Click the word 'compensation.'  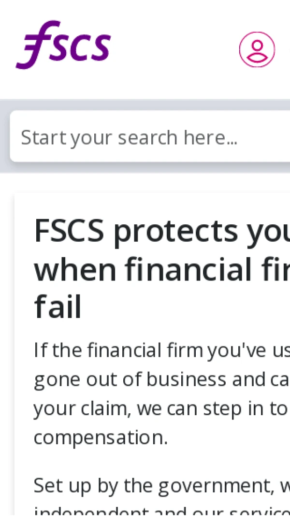pos(101,437)
